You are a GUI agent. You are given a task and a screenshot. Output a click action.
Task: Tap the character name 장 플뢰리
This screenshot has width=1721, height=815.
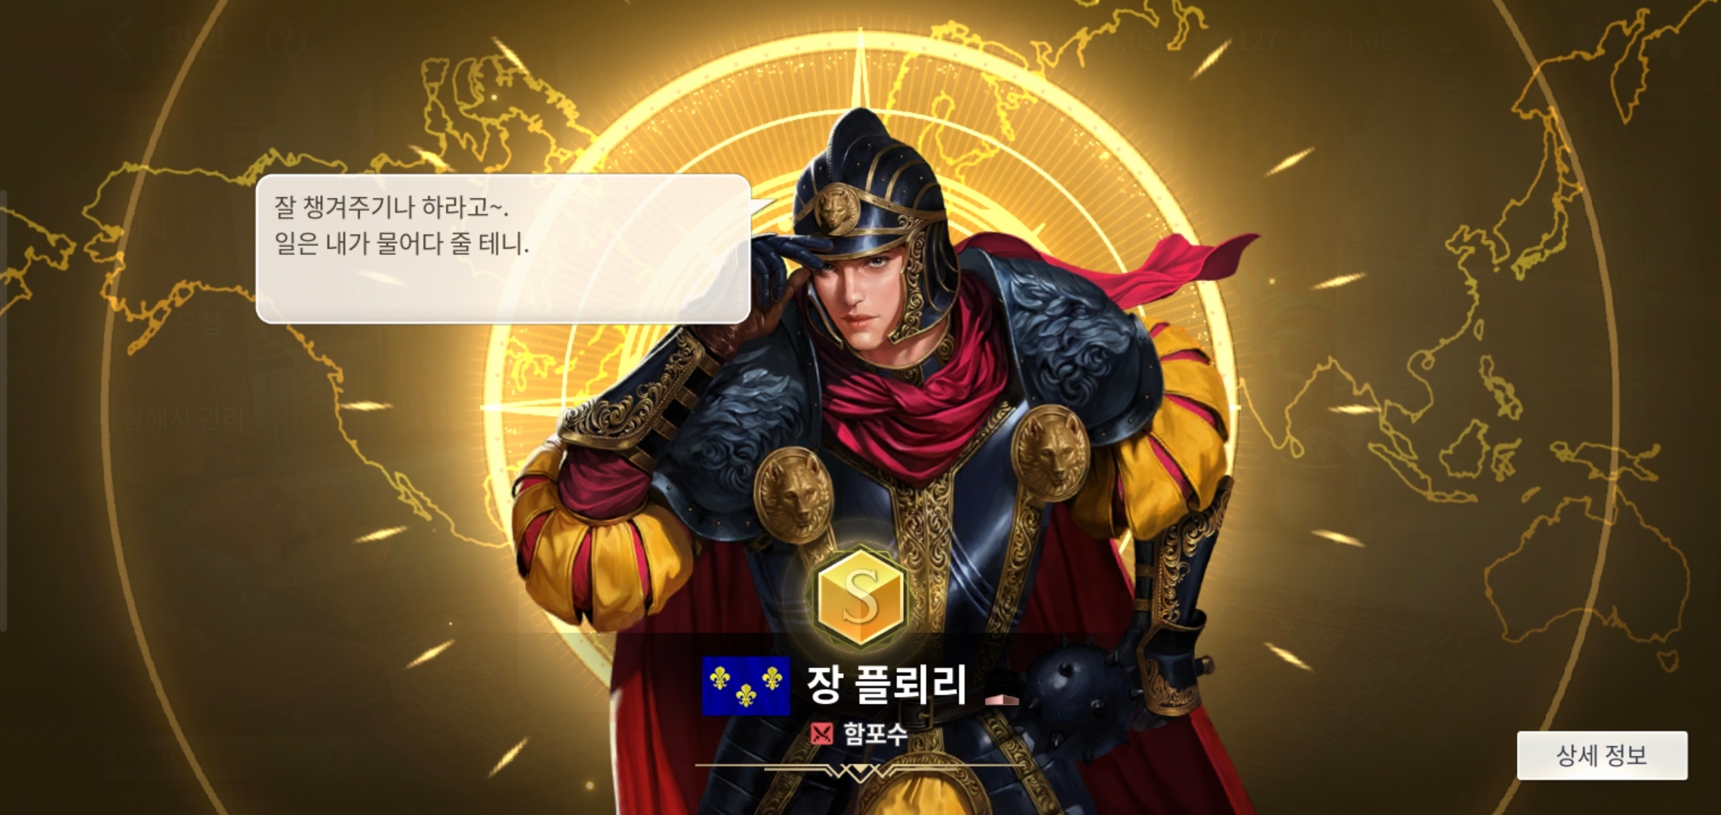click(886, 685)
